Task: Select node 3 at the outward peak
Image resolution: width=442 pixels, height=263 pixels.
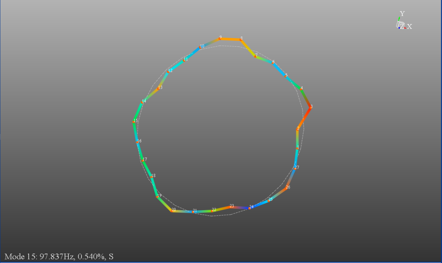Action: point(311,107)
